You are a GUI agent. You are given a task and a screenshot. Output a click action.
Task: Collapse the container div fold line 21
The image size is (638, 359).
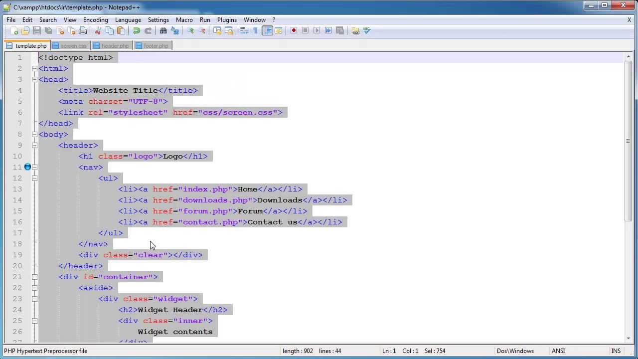coord(34,277)
